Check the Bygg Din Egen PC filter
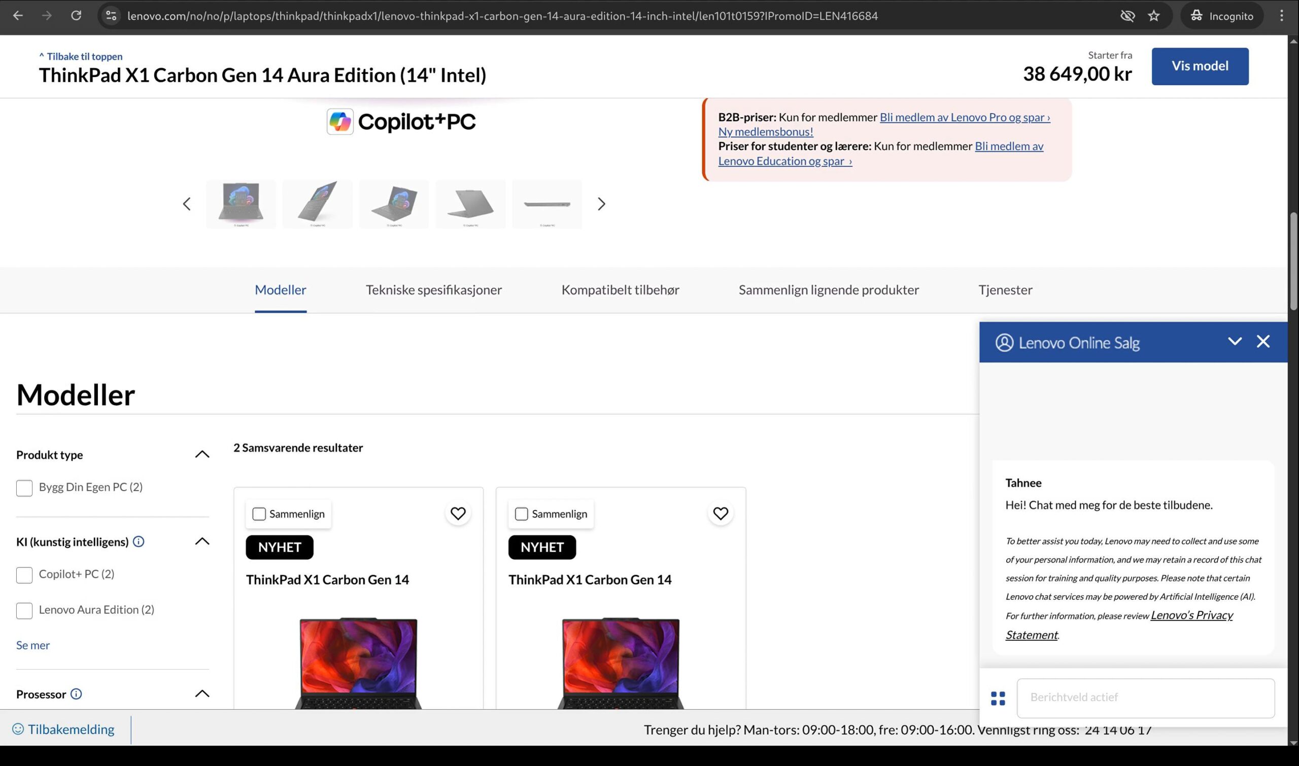Screen dimensions: 1299x766 (24, 488)
